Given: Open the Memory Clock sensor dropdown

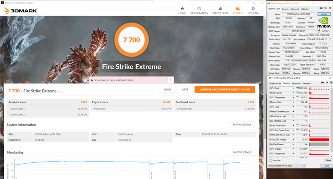Looking at the screenshot, I should [293, 93].
